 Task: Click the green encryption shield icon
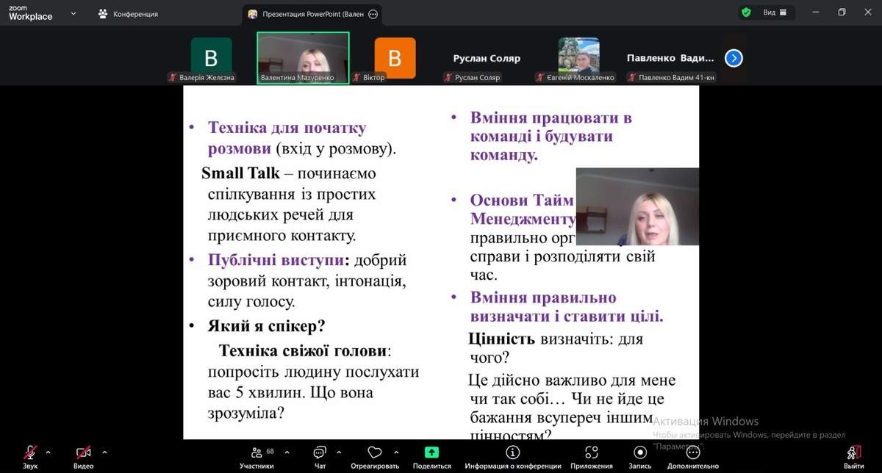pyautogui.click(x=746, y=12)
